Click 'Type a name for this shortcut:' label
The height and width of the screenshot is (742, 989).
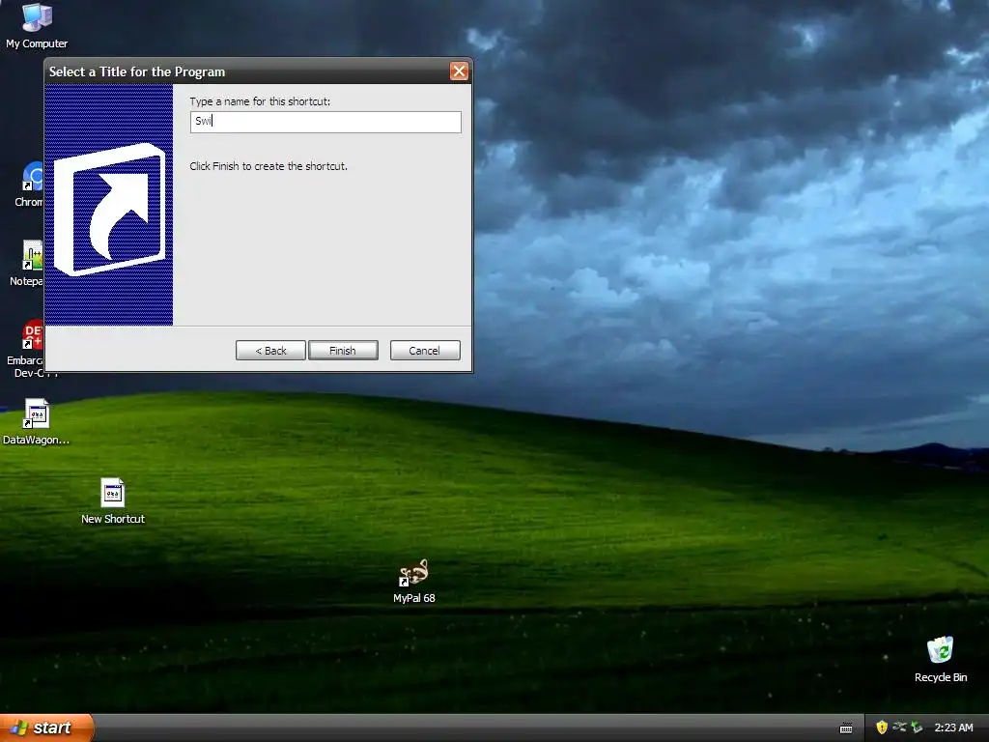260,100
